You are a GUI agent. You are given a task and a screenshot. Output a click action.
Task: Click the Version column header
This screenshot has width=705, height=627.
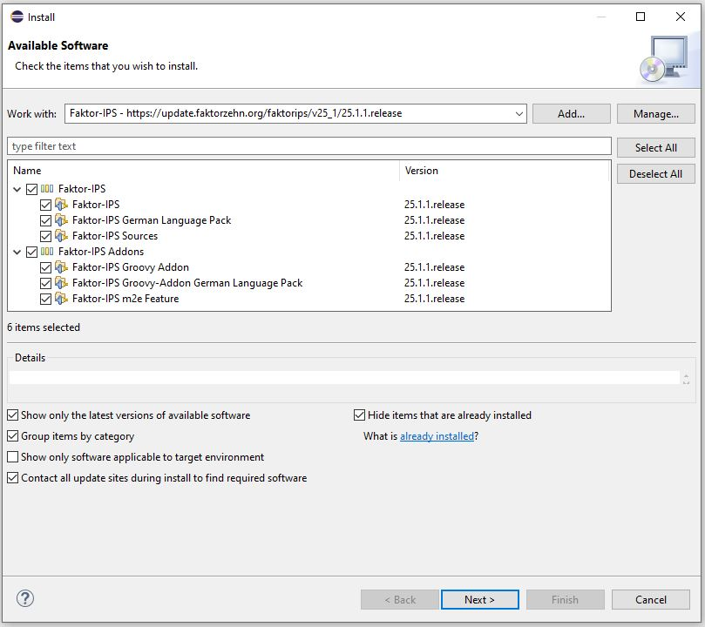coord(504,171)
